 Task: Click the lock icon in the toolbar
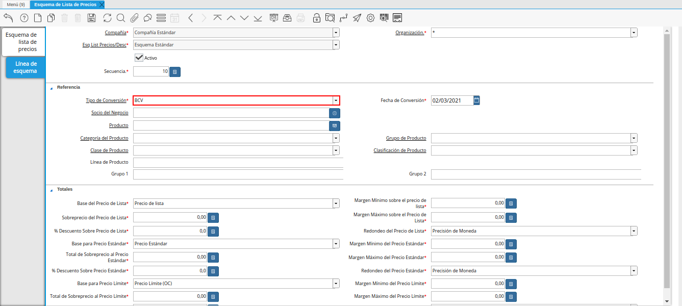click(x=317, y=18)
